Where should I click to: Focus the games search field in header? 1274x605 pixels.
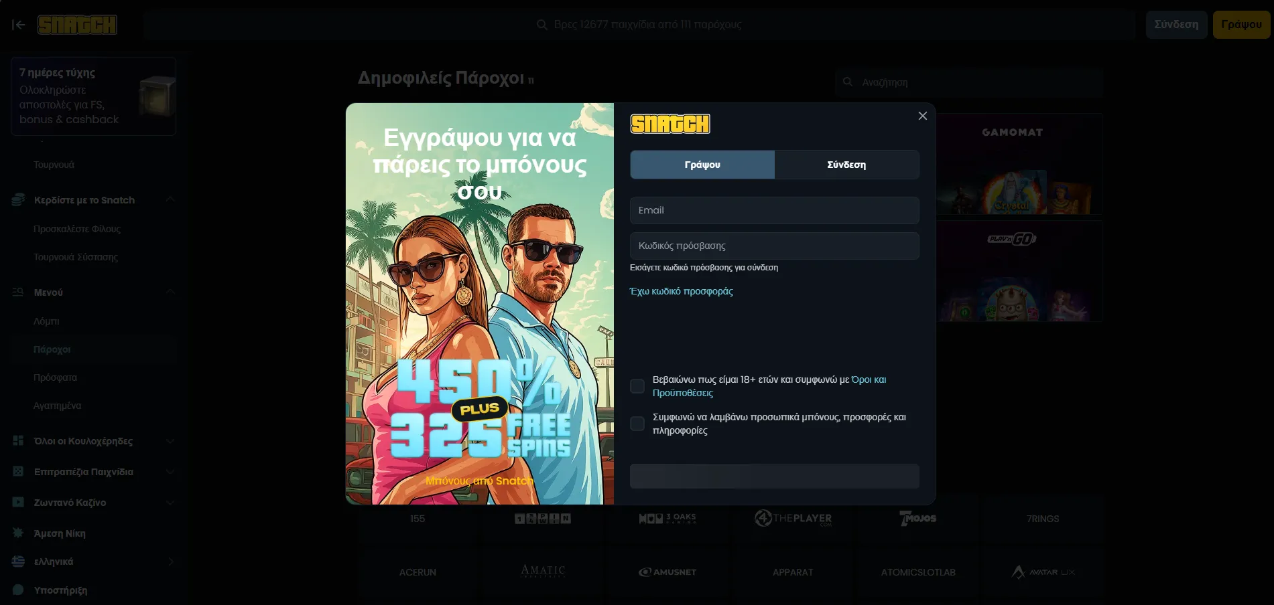(x=639, y=25)
